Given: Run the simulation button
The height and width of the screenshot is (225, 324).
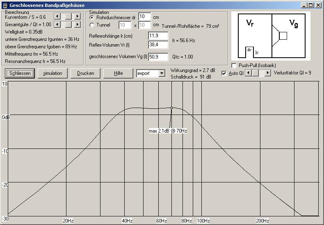Looking at the screenshot, I should tap(52, 73).
